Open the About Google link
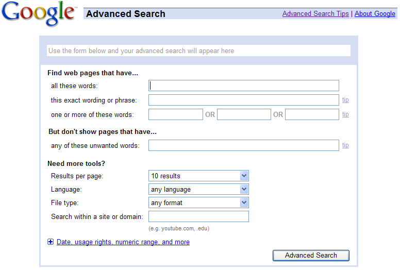Screen dimensions: 400x270 point(375,14)
